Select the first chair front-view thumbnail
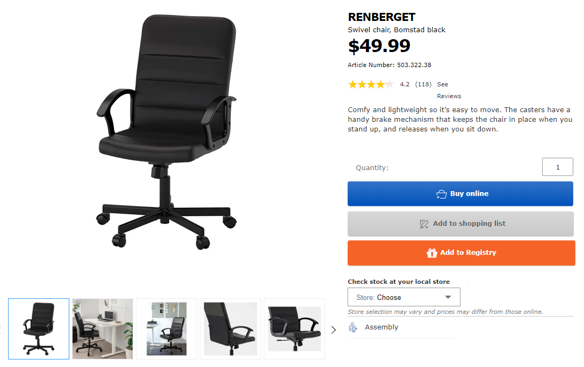584x367 pixels. click(x=39, y=329)
